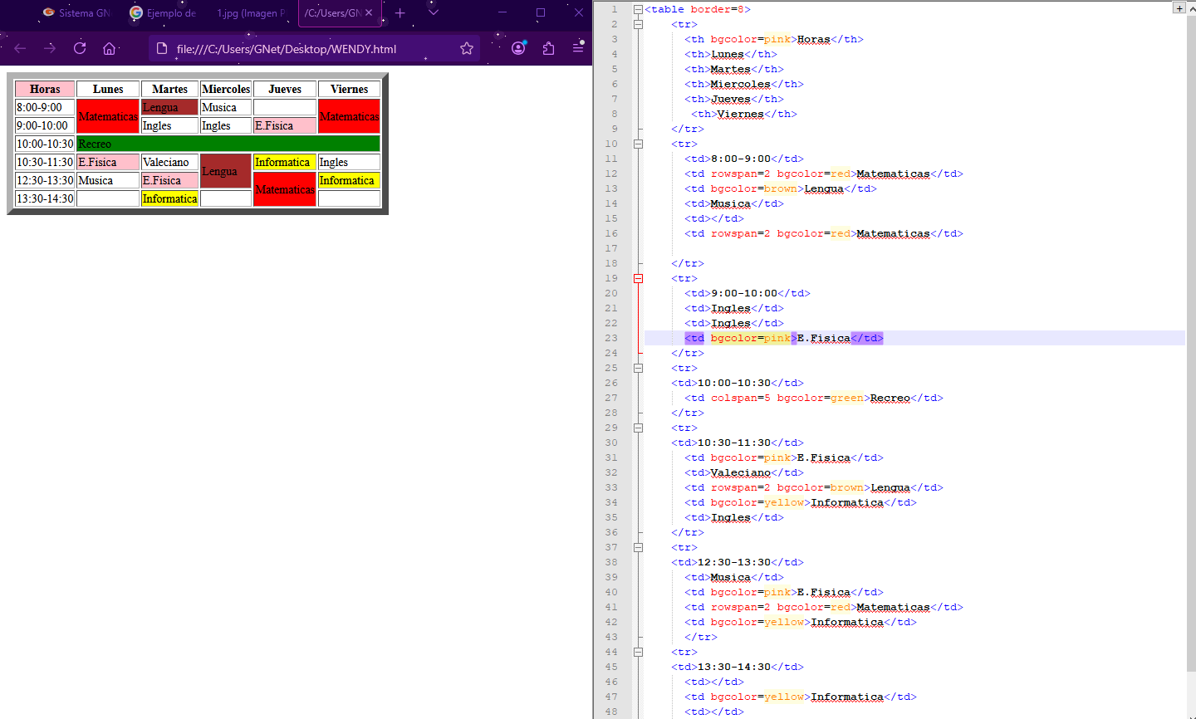
Task: Close the active WENDY file tab
Action: [369, 13]
